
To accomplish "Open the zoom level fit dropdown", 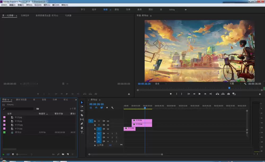I will click(161, 84).
